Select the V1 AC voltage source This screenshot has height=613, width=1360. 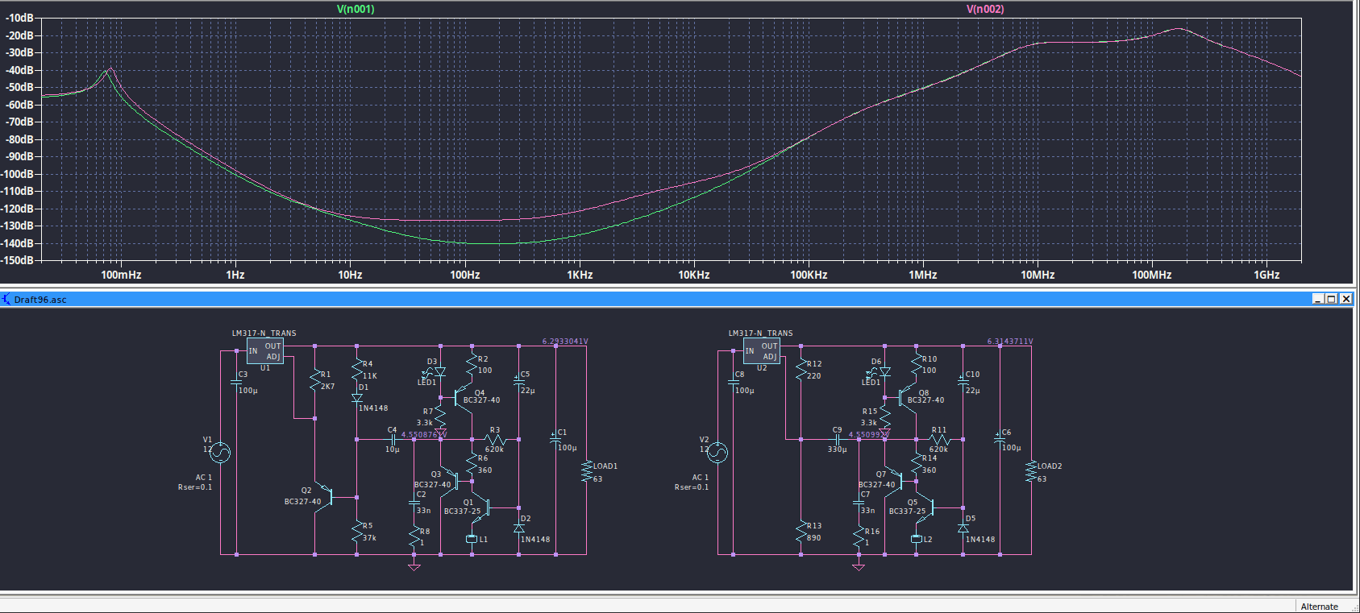coord(220,453)
